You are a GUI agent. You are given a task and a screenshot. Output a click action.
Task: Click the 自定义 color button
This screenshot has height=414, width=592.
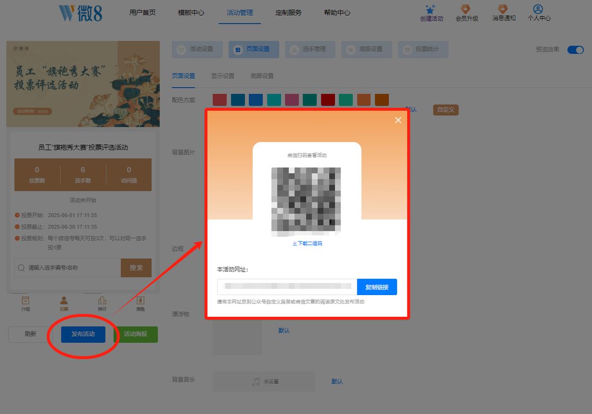point(446,110)
